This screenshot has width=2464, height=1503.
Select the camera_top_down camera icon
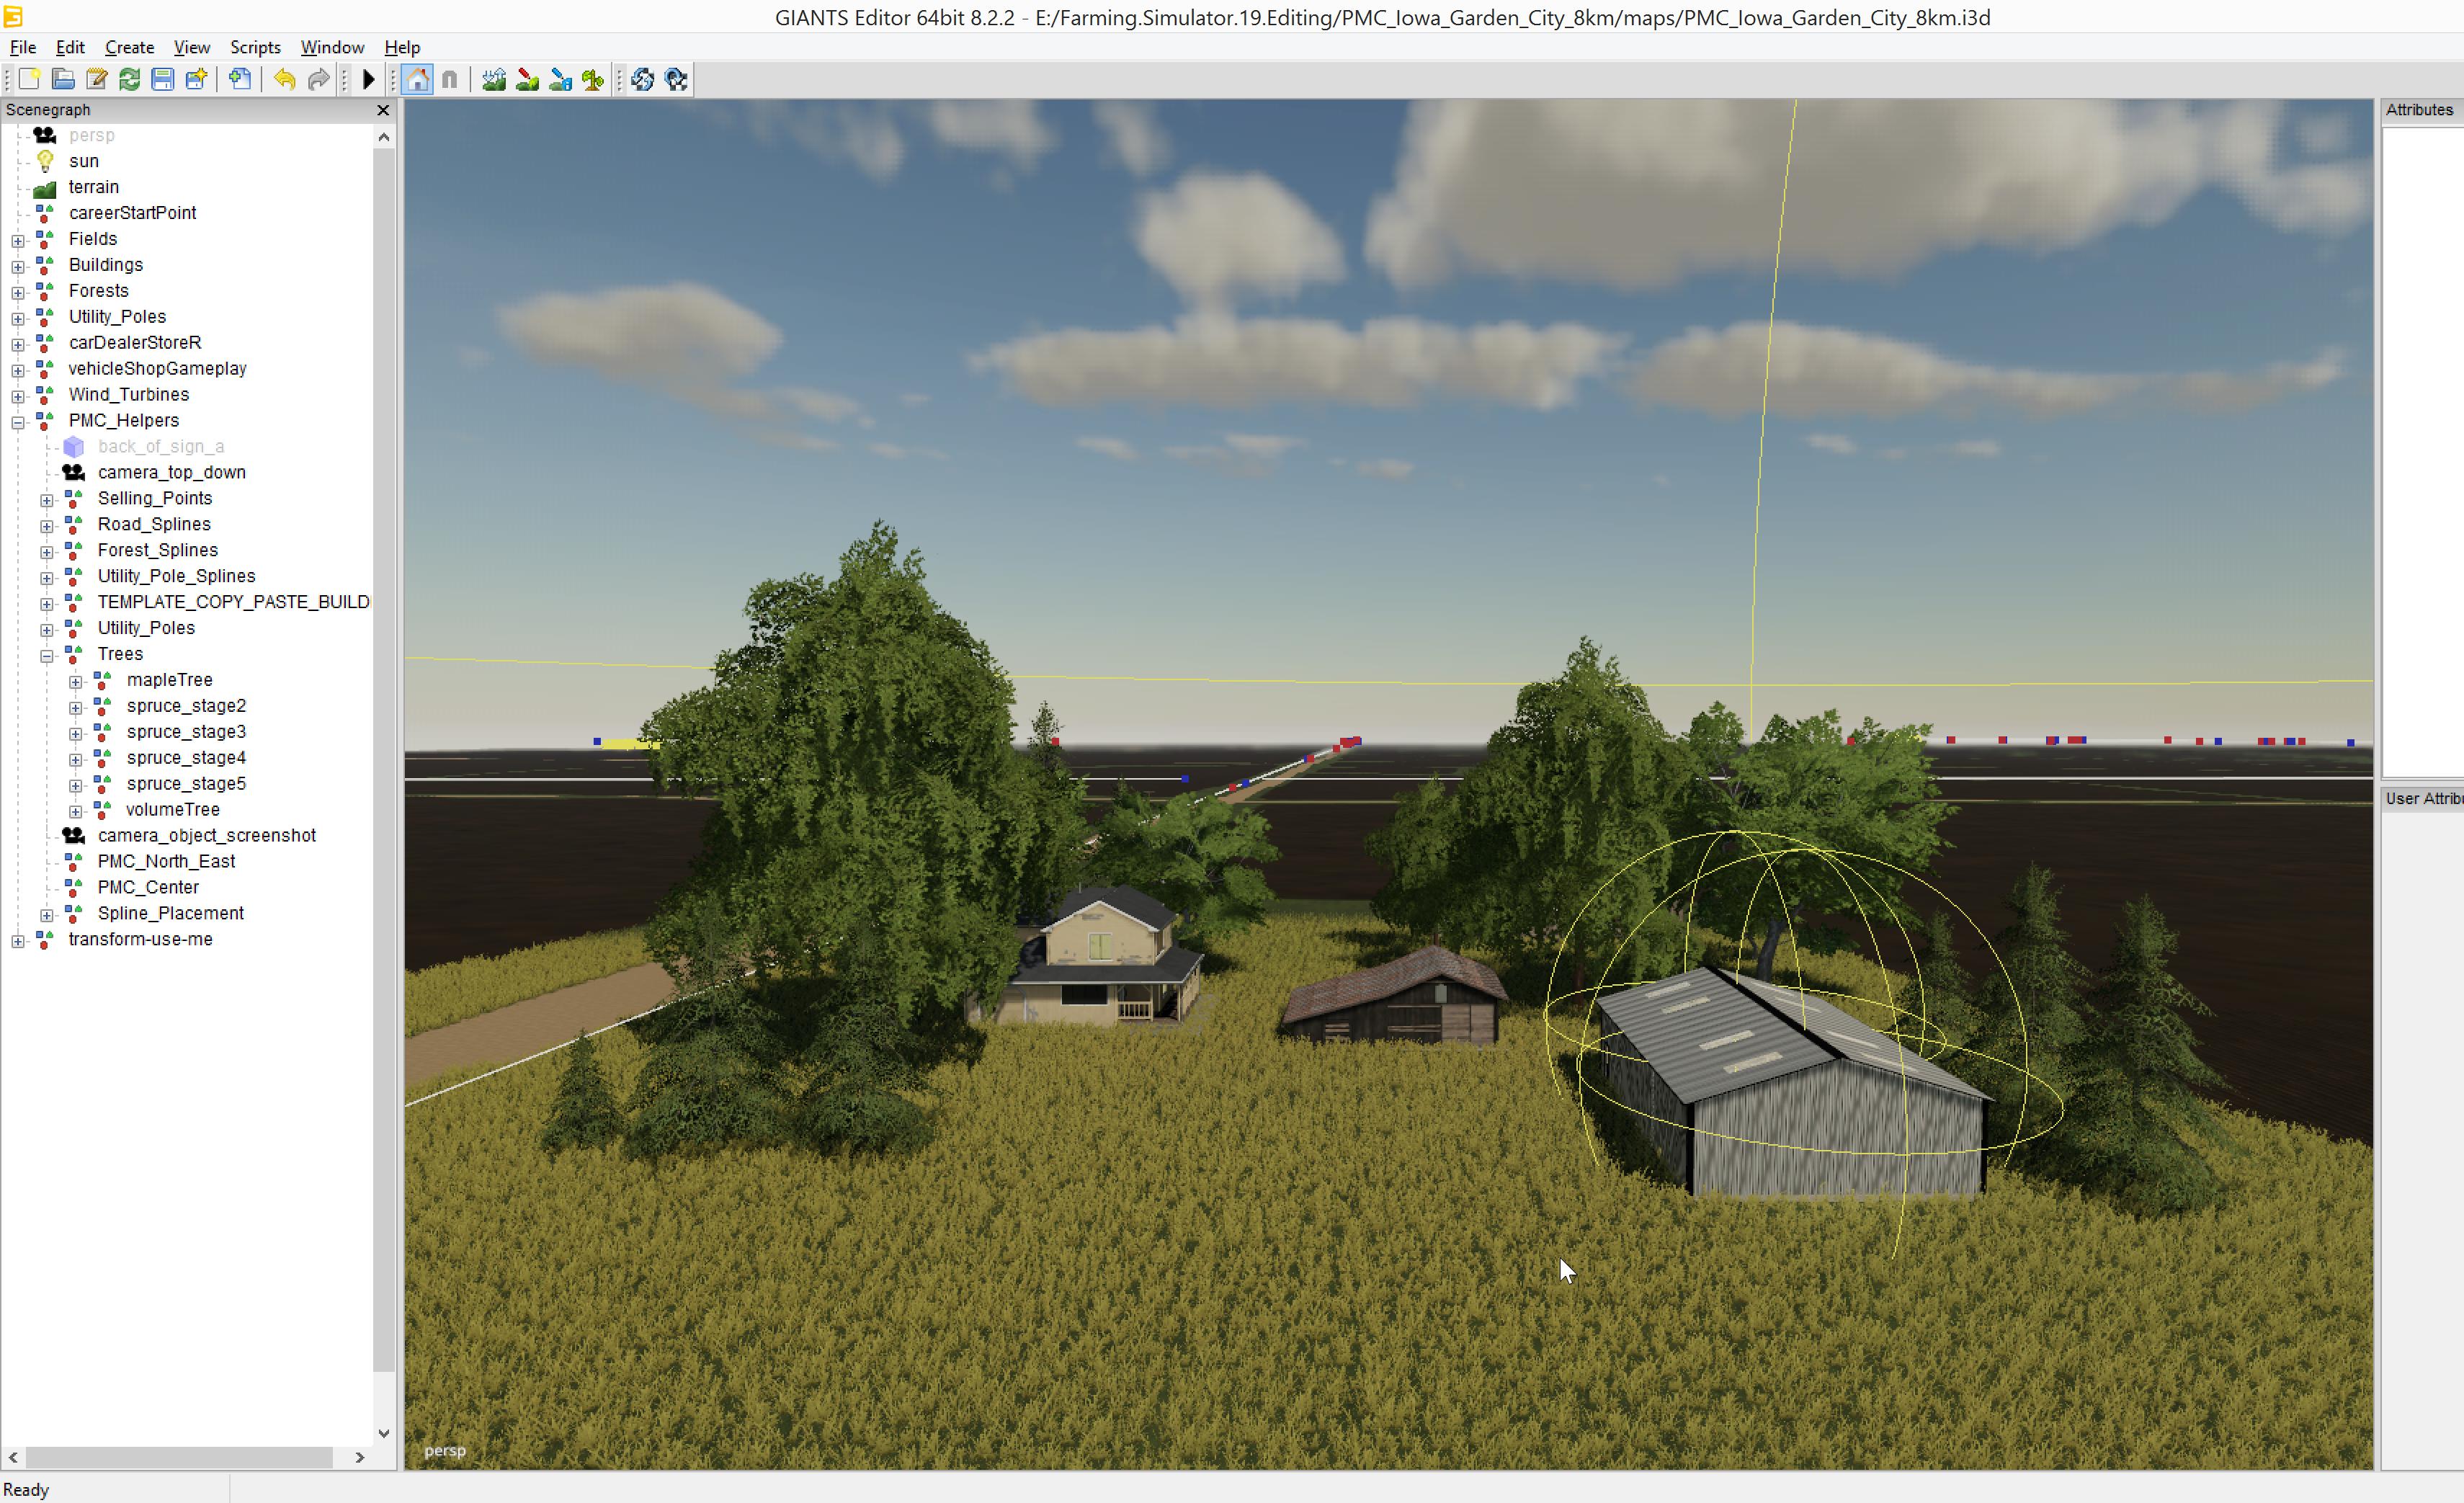[74, 472]
